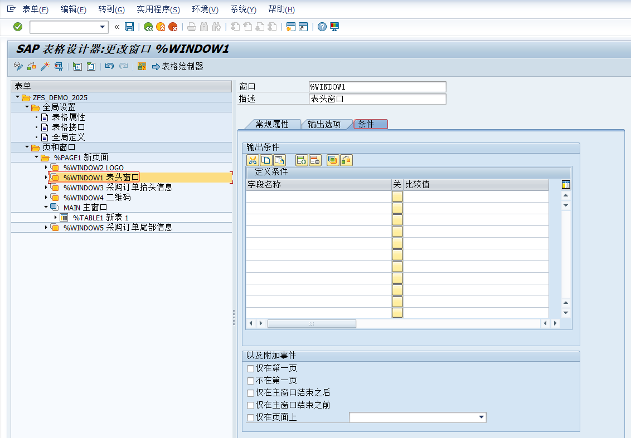Select the 表格接口 tree item
The image size is (631, 438).
[x=69, y=127]
